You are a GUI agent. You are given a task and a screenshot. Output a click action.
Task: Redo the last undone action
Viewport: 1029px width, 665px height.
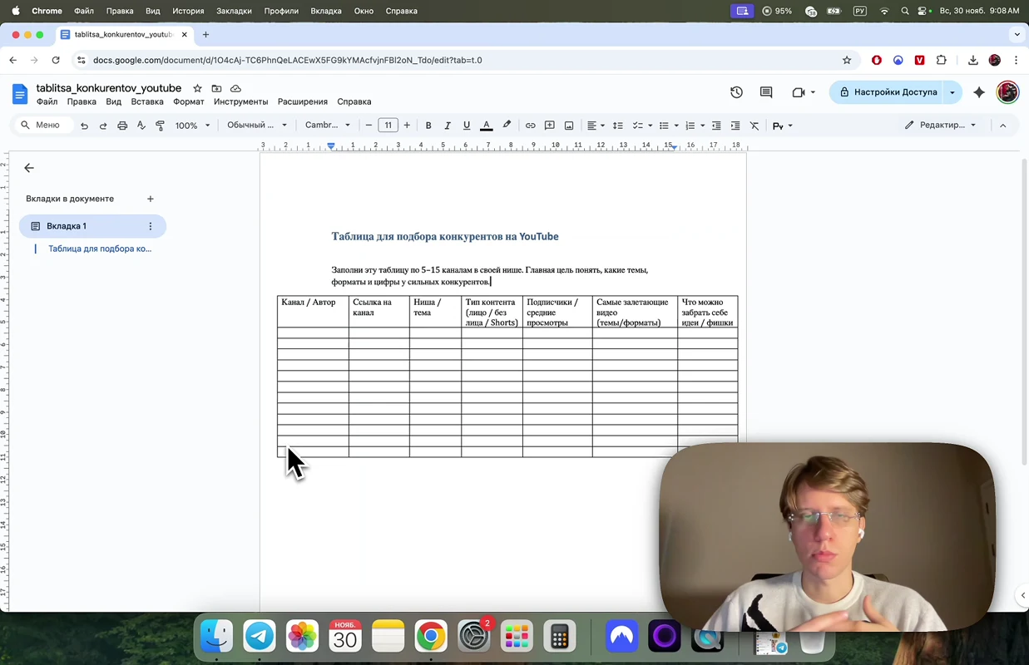coord(103,126)
